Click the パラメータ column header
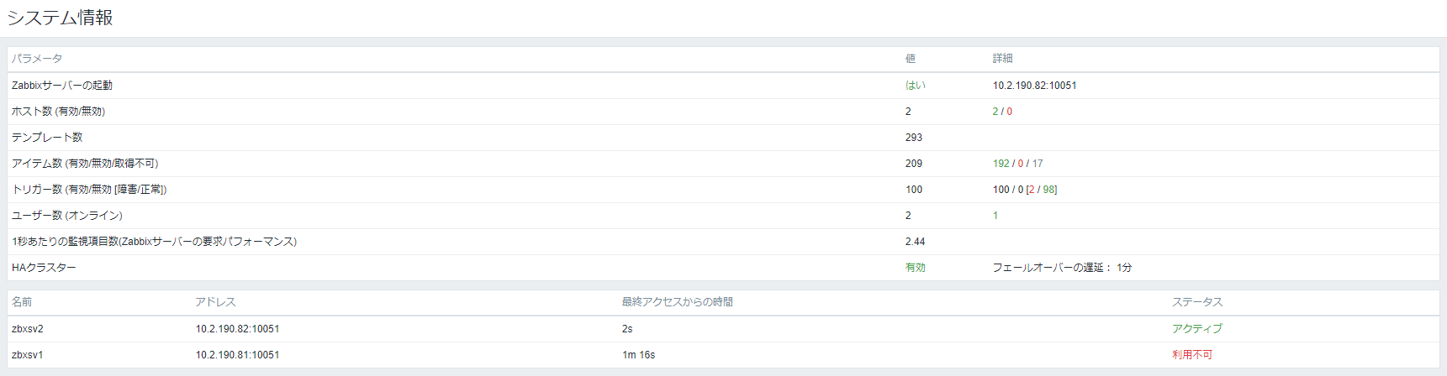 [x=37, y=59]
